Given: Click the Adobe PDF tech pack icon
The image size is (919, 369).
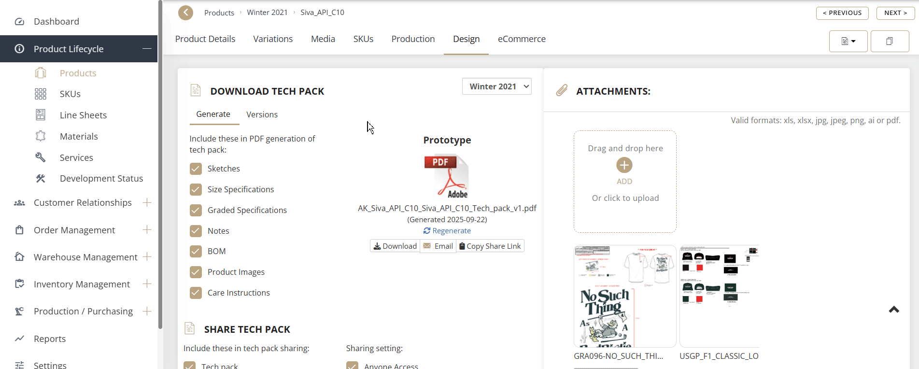Looking at the screenshot, I should (x=446, y=176).
